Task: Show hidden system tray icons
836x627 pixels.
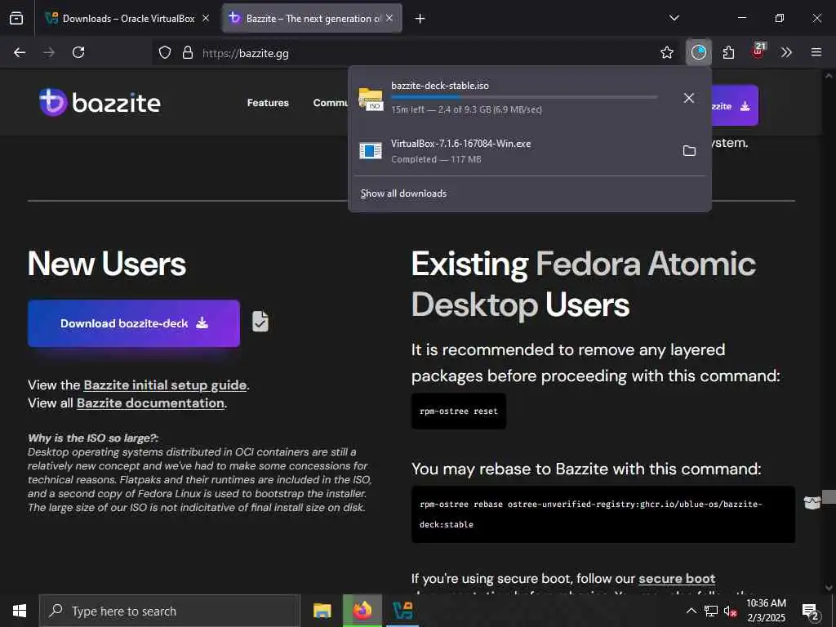Action: coord(691,611)
